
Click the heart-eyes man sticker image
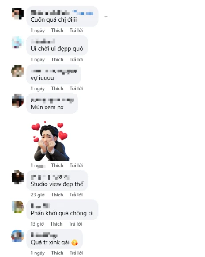point(50,141)
